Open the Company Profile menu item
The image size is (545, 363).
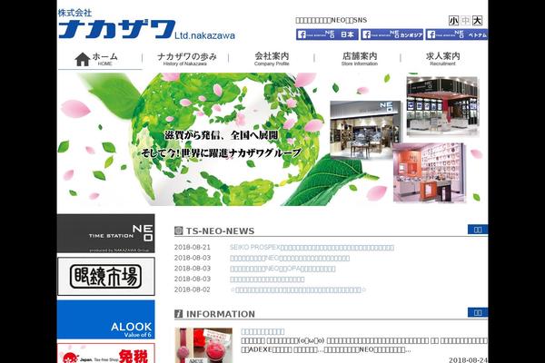(272, 59)
